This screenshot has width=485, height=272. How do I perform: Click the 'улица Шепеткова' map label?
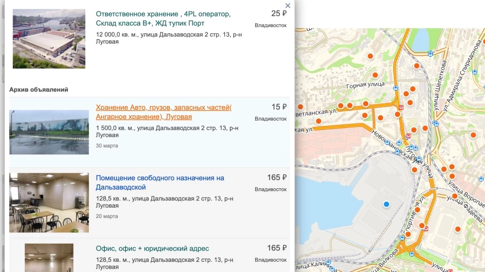coord(439,85)
